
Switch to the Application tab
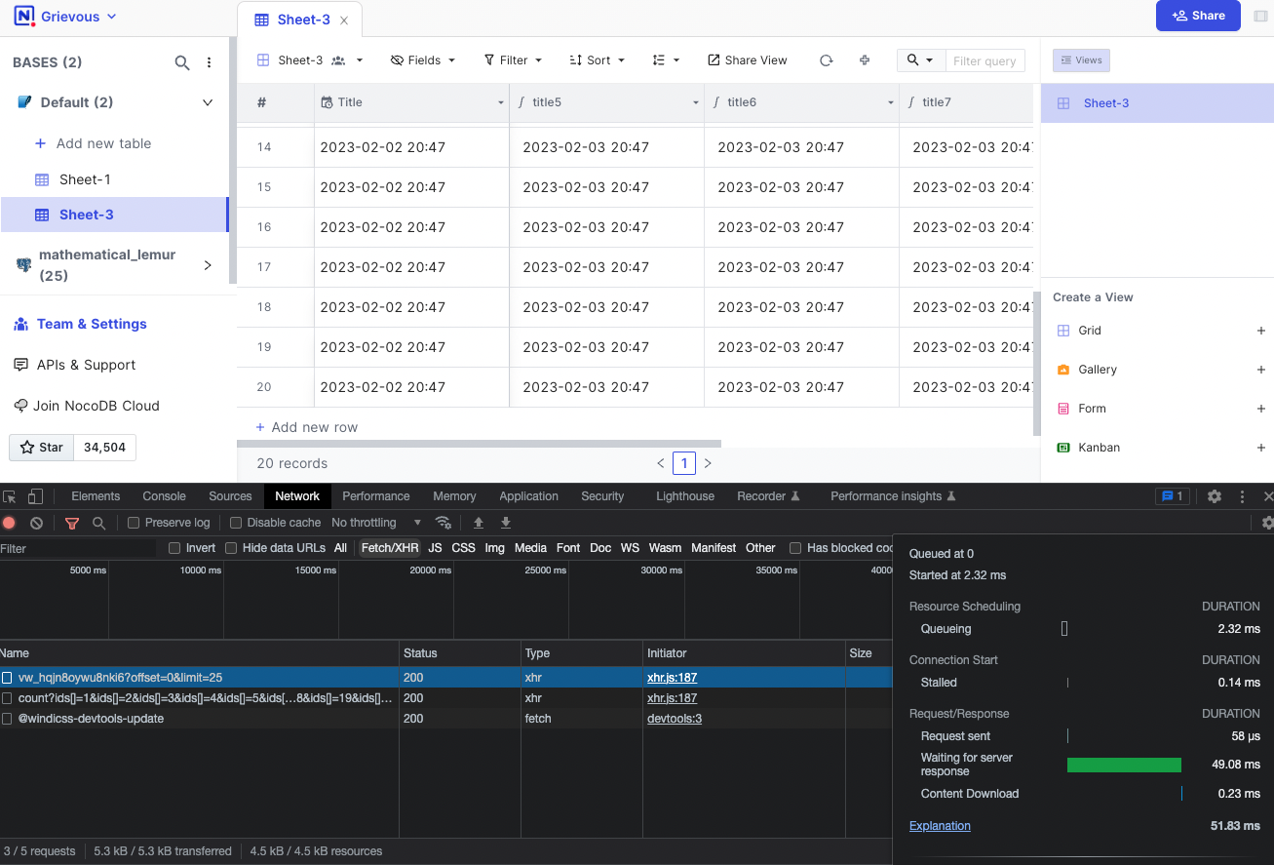(529, 496)
